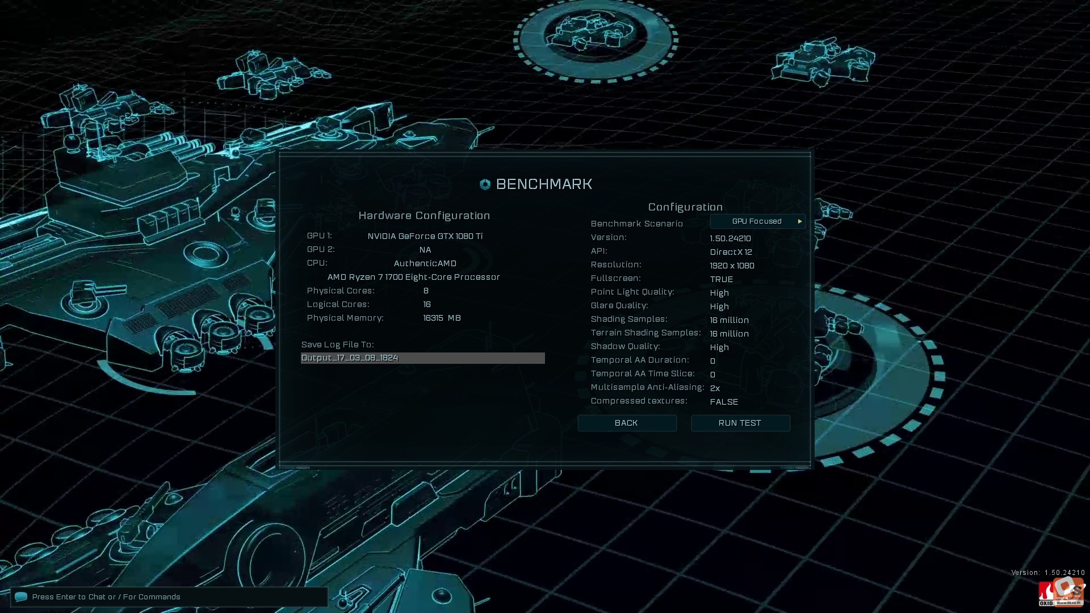Click the 1.50.24210 version value in Configuration
Viewport: 1090px width, 613px height.
(x=730, y=238)
